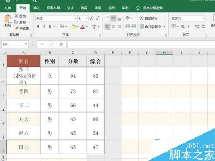Apply the yellow fill color bucket

pyautogui.click(x=74, y=27)
